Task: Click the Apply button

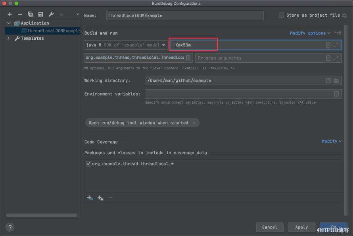Action: pyautogui.click(x=301, y=227)
